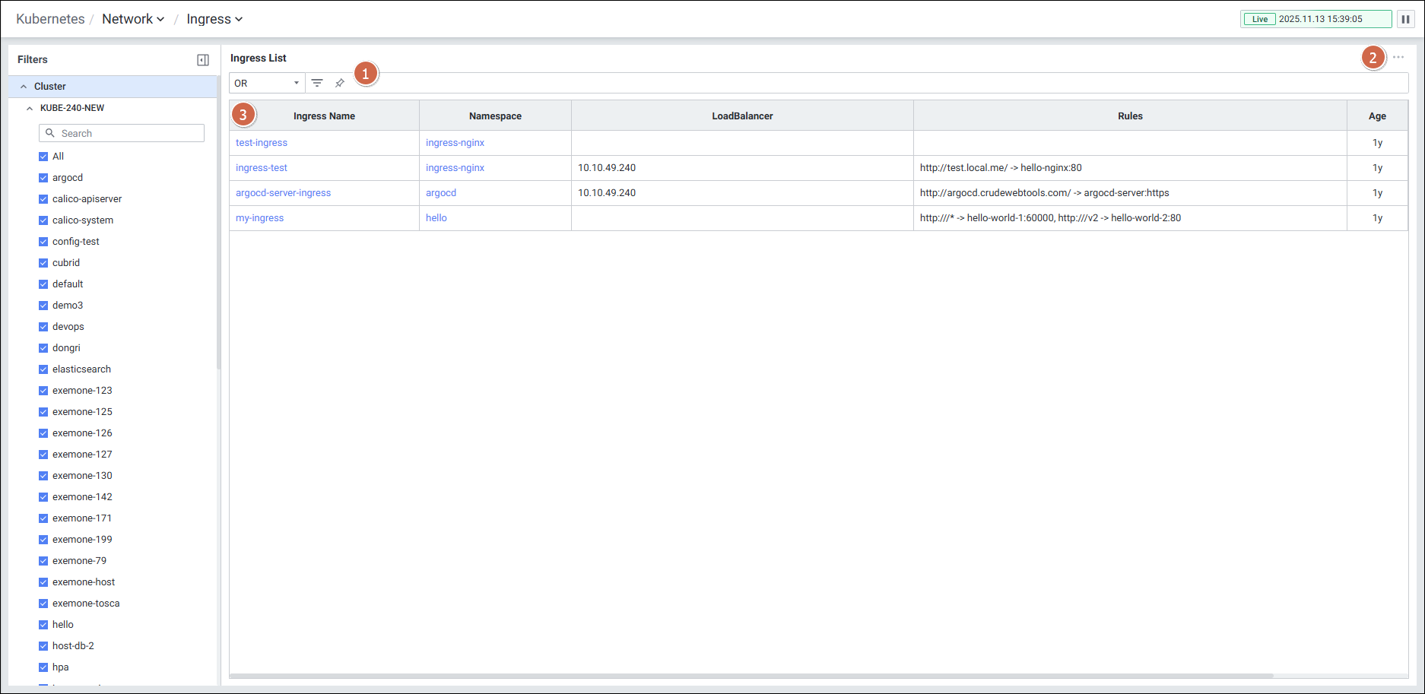Image resolution: width=1425 pixels, height=694 pixels.
Task: Open the argocd-server-ingress link
Action: [x=283, y=193]
